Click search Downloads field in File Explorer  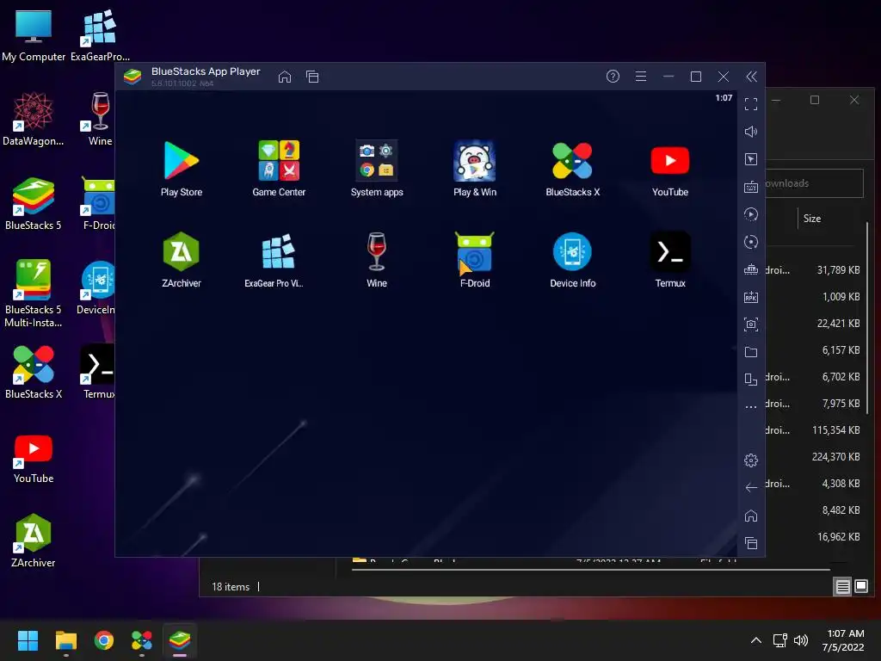[814, 183]
